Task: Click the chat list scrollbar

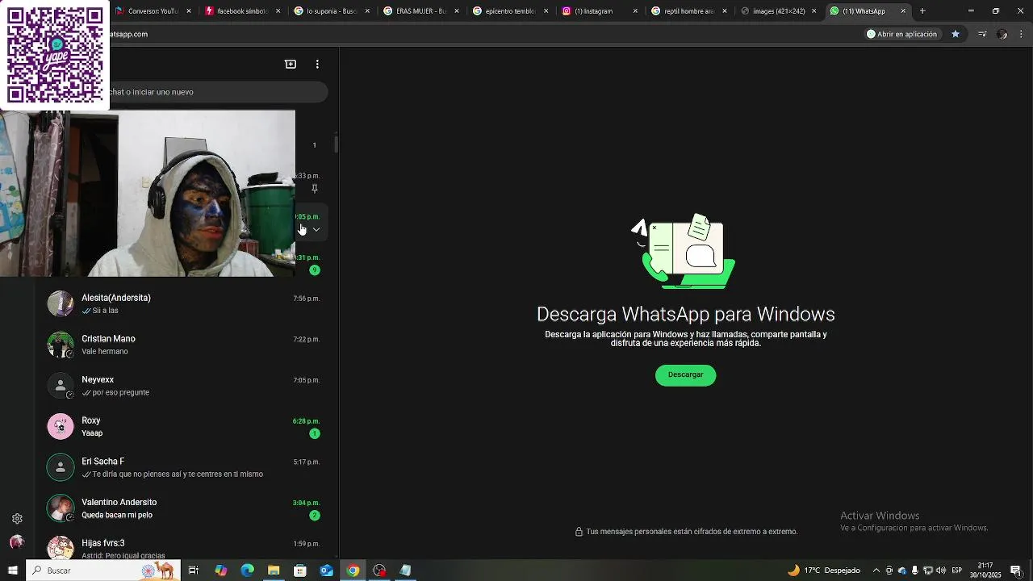Action: (x=336, y=145)
